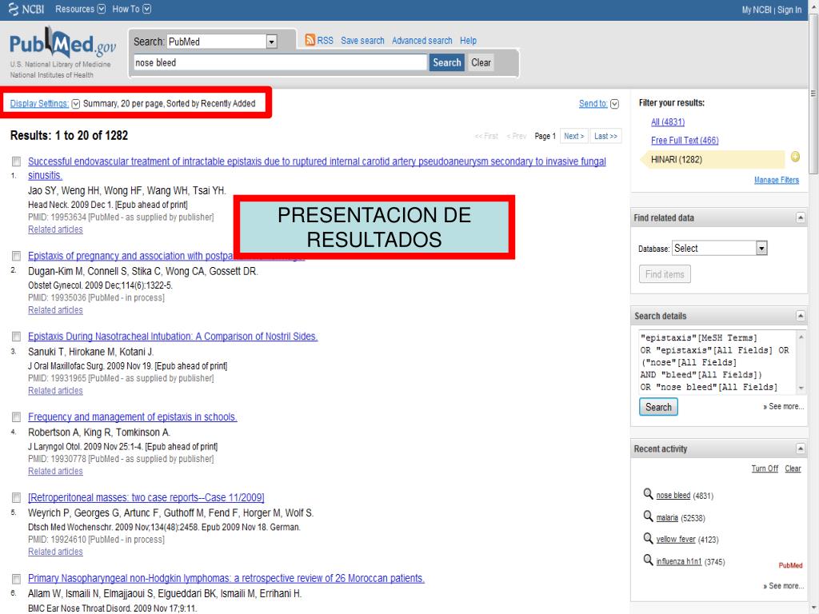Collapse the Find related data panel
The width and height of the screenshot is (819, 614).
[800, 217]
